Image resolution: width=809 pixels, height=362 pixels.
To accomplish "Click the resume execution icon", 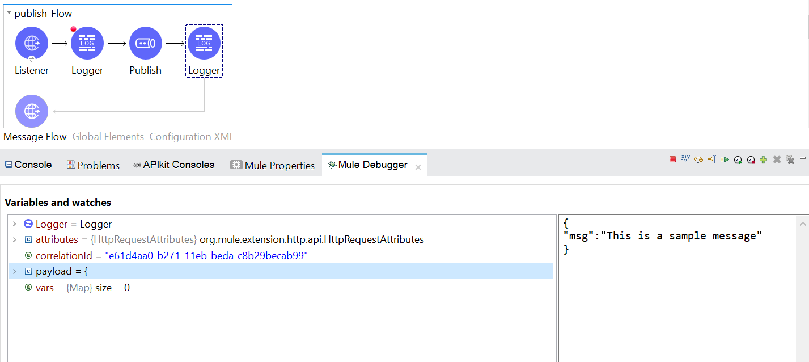I will [x=725, y=159].
